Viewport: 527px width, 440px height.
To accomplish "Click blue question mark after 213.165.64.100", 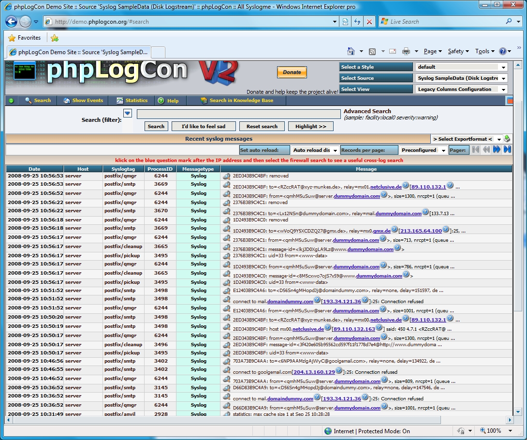I will tap(446, 229).
